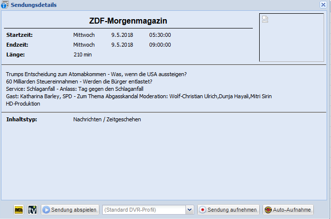Open IMDb lookup icon
This screenshot has width=331, height=219.
[19, 210]
